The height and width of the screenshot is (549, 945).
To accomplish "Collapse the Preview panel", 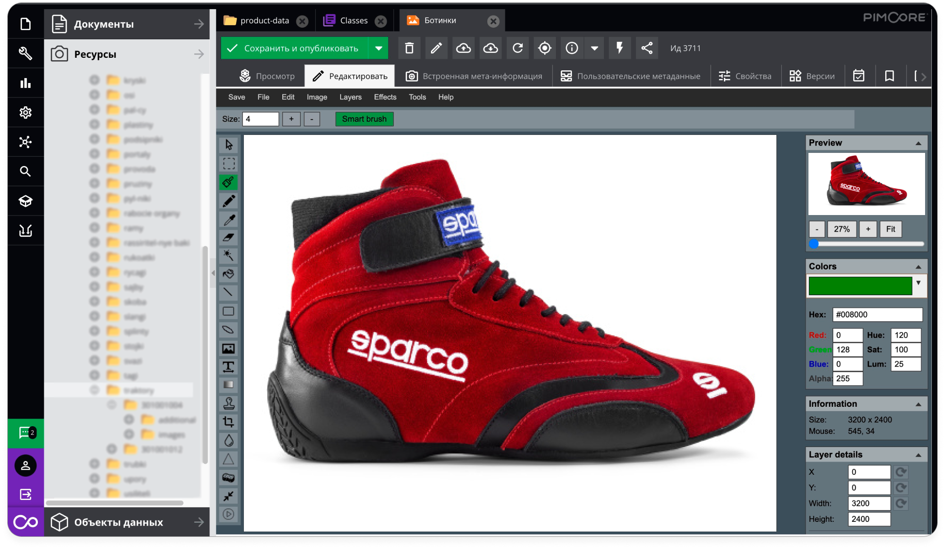I will [918, 143].
